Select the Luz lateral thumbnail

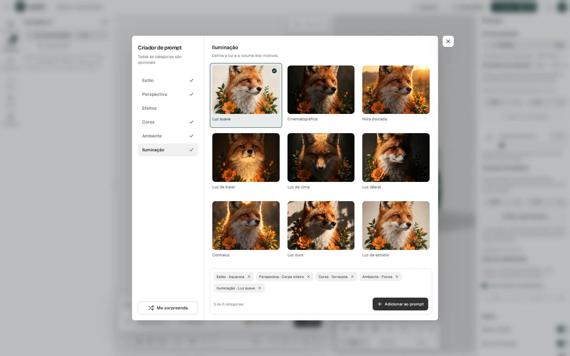(396, 157)
